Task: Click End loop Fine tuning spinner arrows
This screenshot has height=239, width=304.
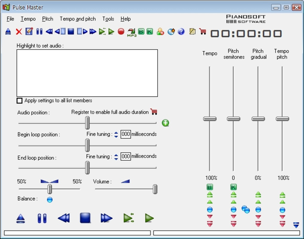Action: 116,157
